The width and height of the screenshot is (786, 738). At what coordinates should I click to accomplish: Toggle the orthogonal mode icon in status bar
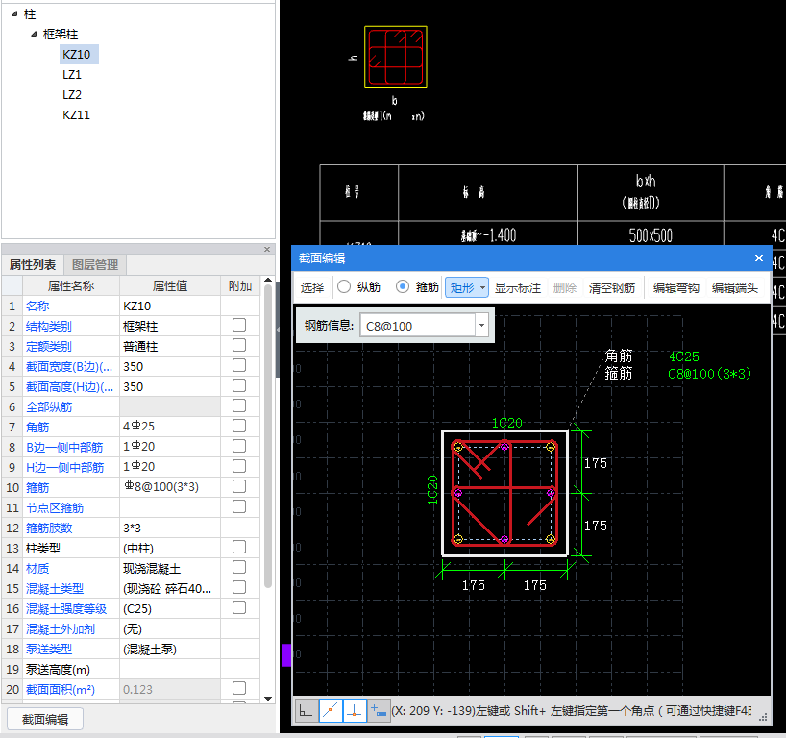[307, 710]
